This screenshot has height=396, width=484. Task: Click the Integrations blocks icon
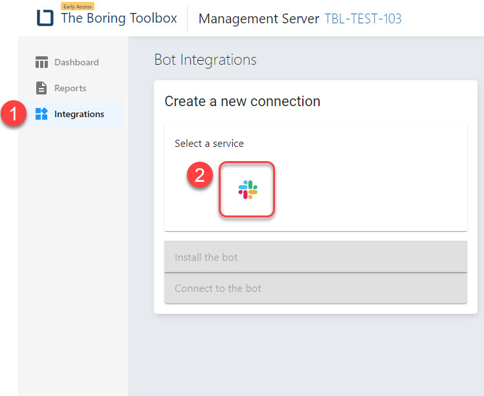[41, 114]
